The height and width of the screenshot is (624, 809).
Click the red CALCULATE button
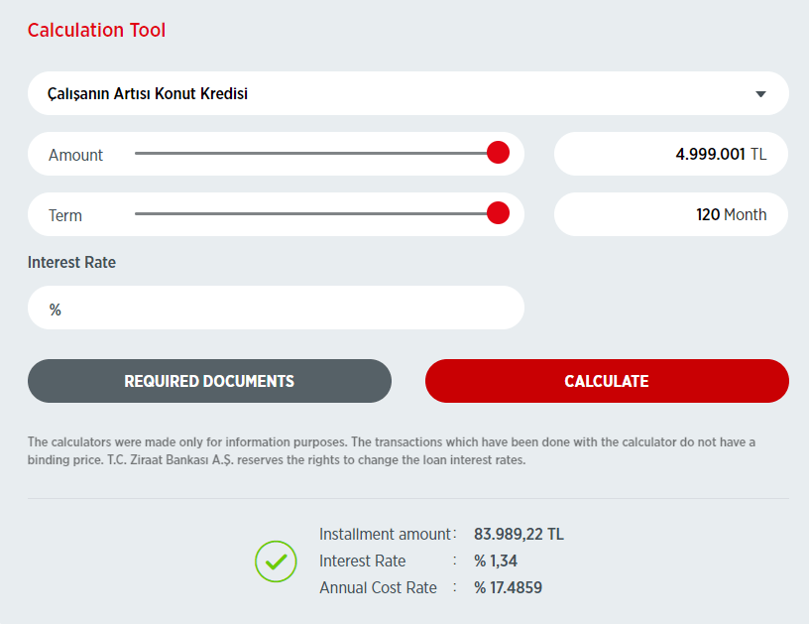[607, 381]
